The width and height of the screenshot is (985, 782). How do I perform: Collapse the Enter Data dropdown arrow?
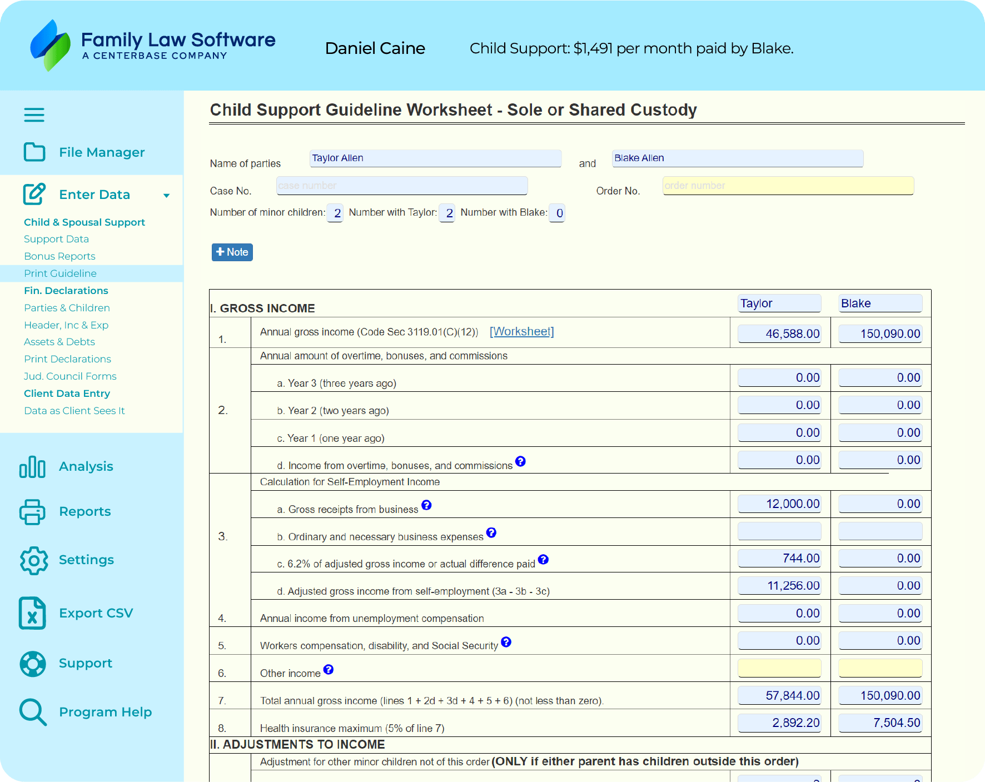coord(166,196)
